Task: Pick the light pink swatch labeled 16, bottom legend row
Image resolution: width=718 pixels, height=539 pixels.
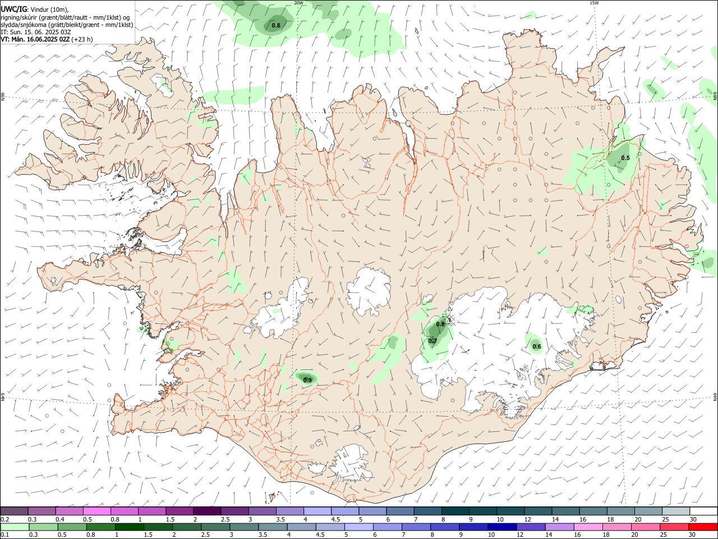Action: (588, 527)
